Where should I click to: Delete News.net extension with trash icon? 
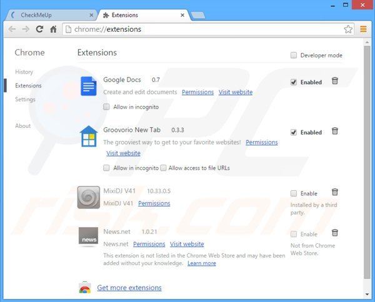[335, 233]
